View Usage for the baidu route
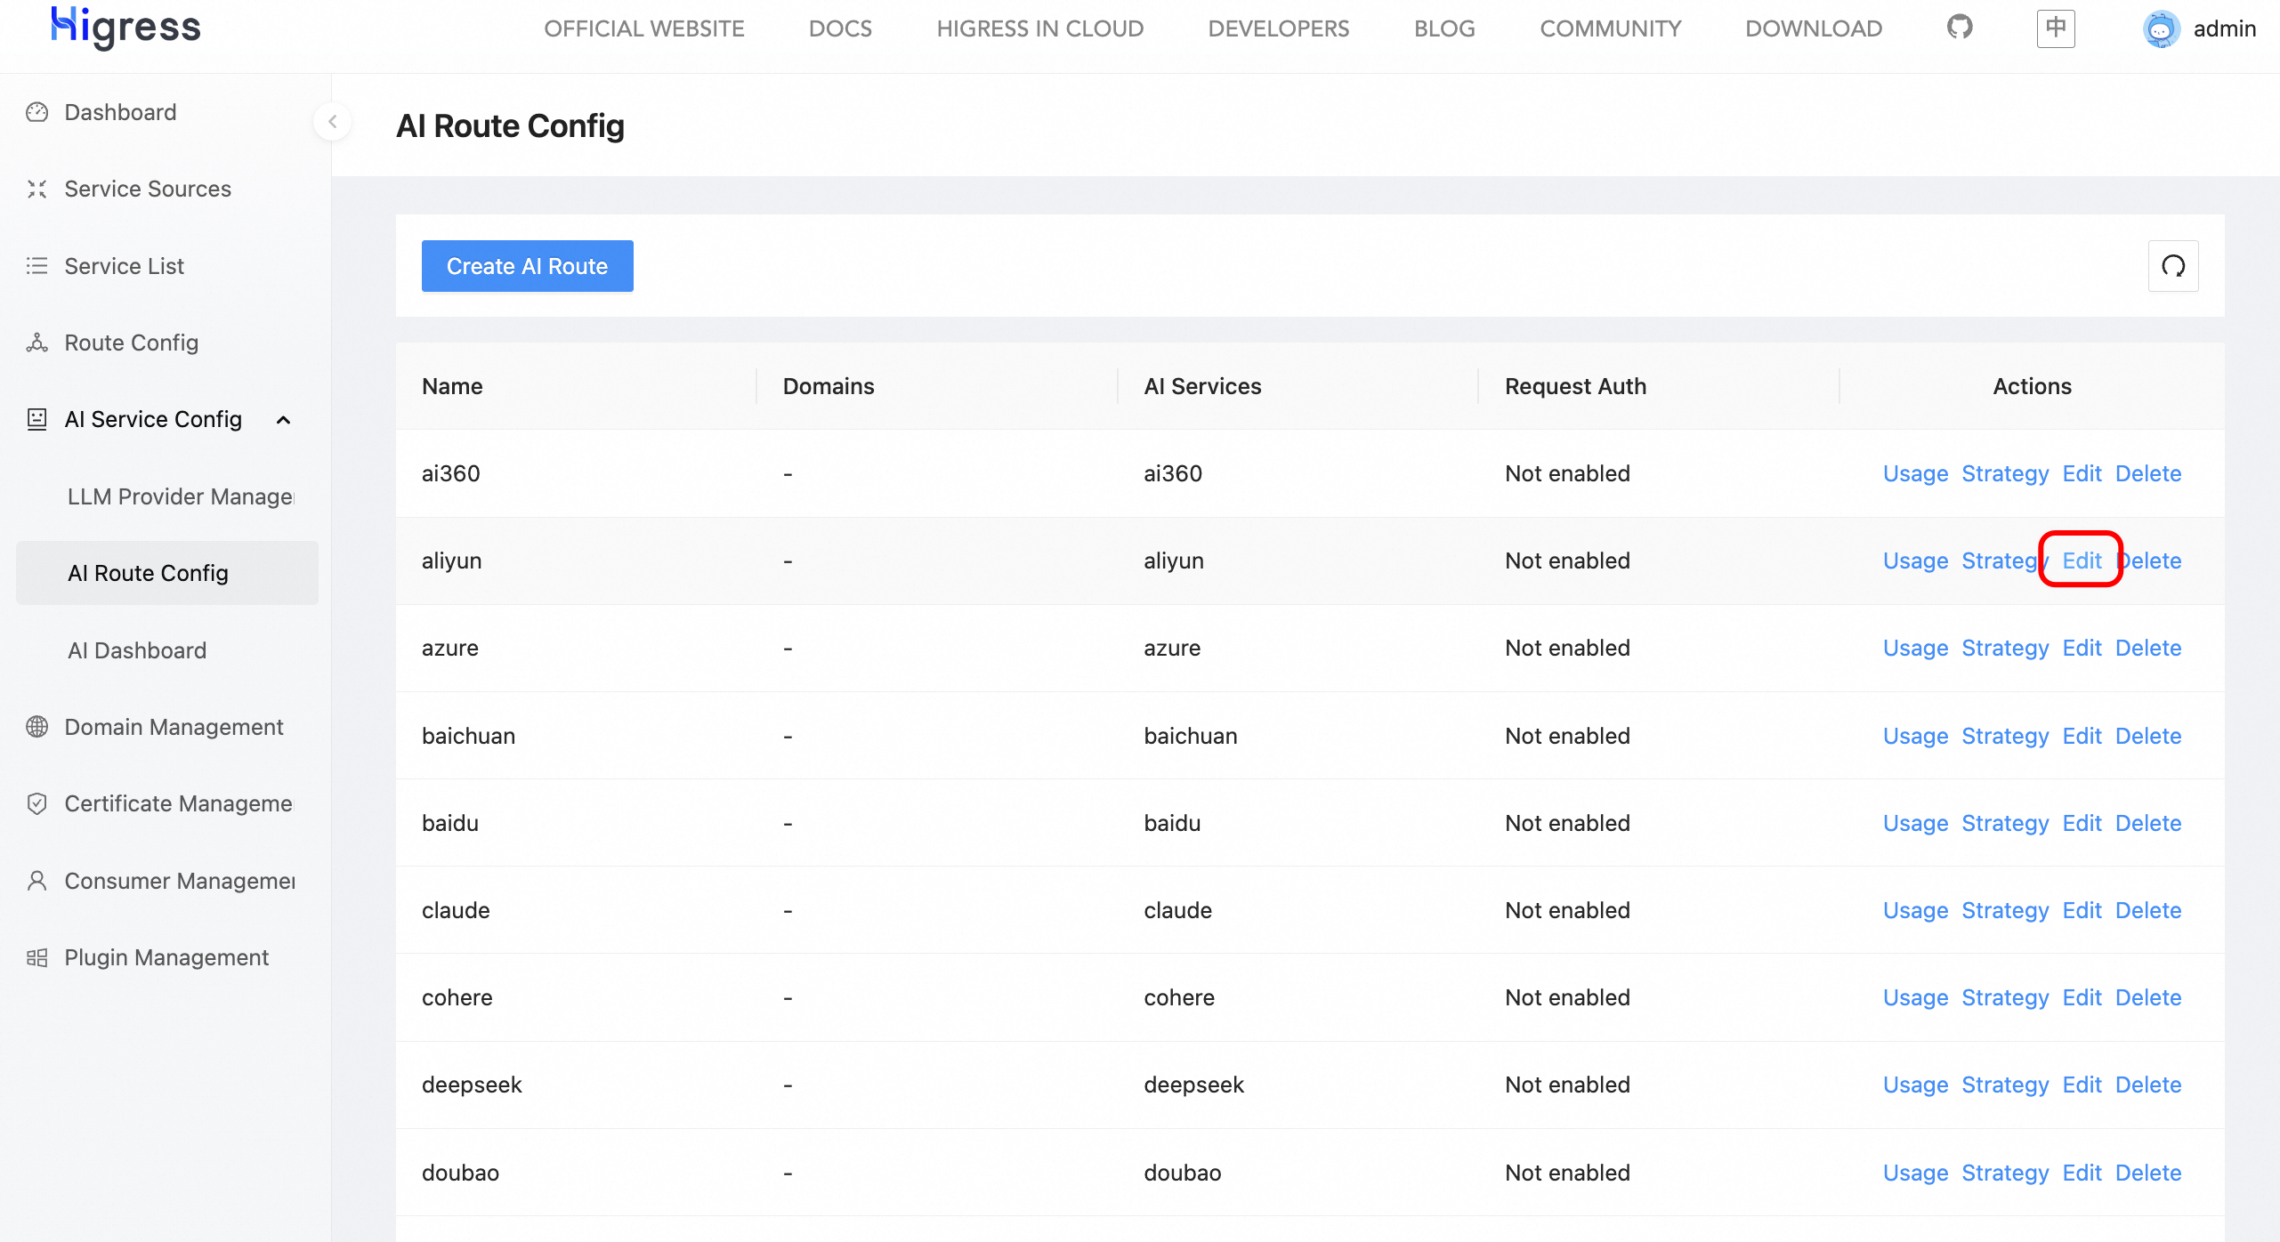The height and width of the screenshot is (1242, 2280). pos(1915,823)
